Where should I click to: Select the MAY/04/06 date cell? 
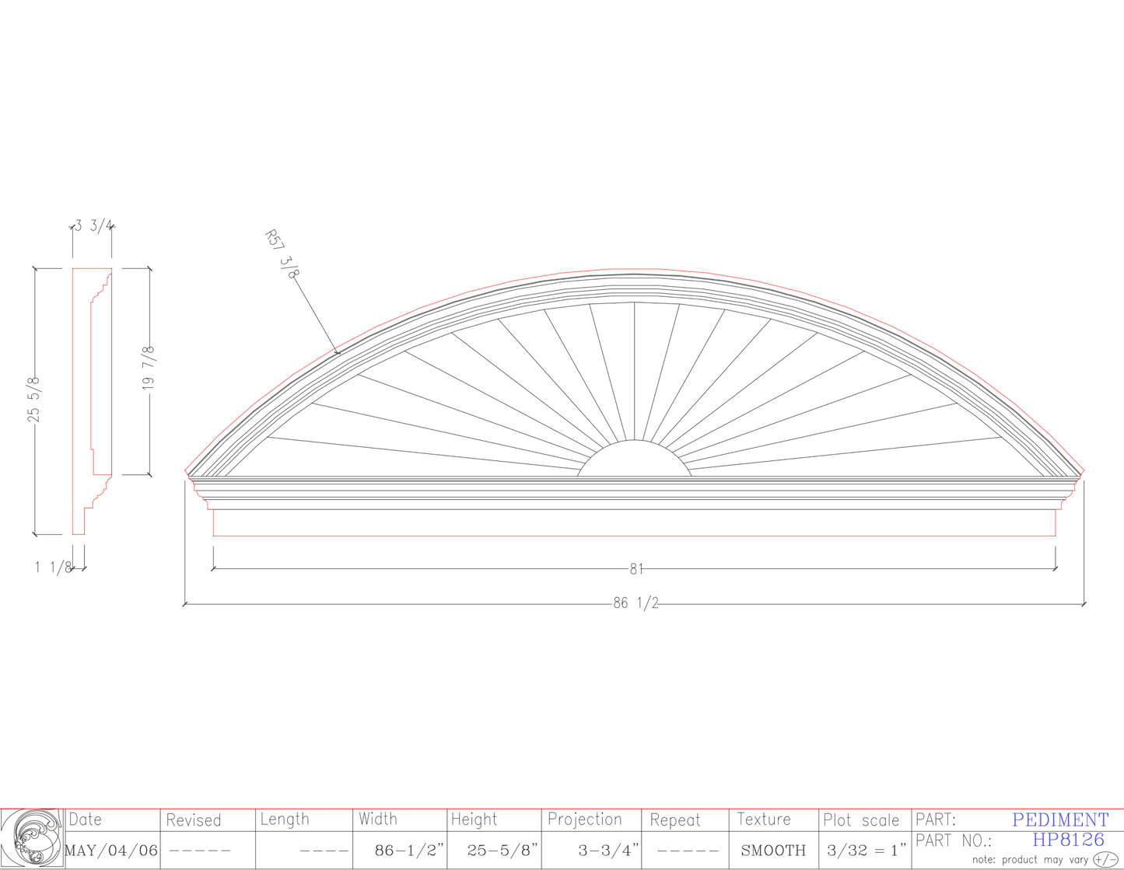pyautogui.click(x=111, y=851)
